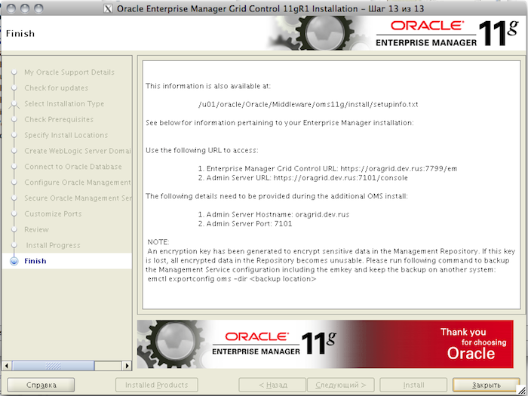Screen dimensions: 528x396
Task: Select Configure Oracle Management step
Action: point(78,183)
